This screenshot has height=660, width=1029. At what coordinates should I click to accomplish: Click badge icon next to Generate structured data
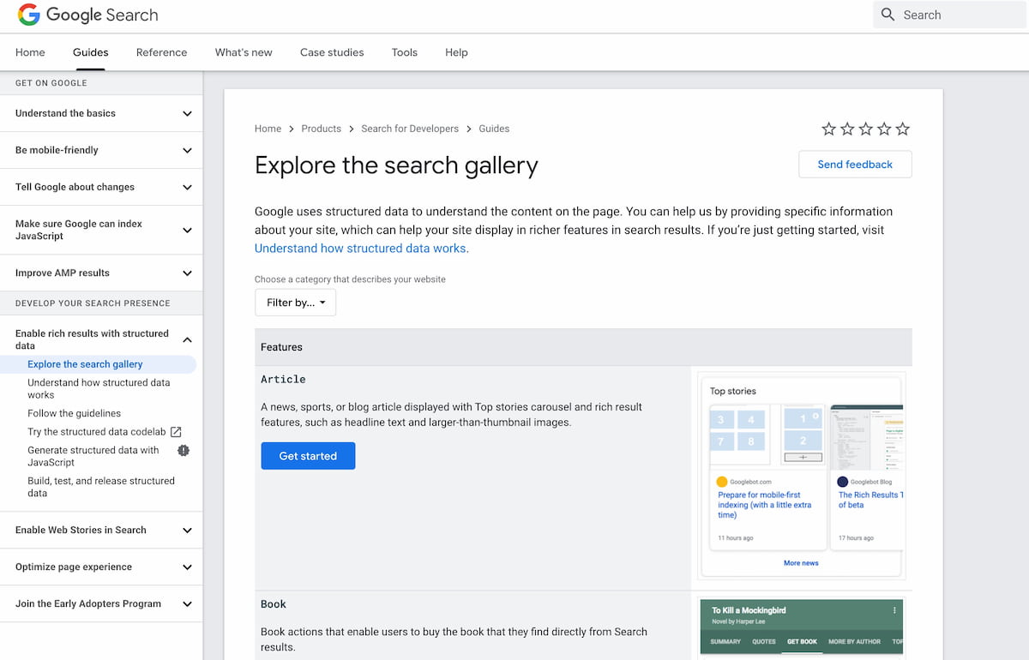[184, 450]
